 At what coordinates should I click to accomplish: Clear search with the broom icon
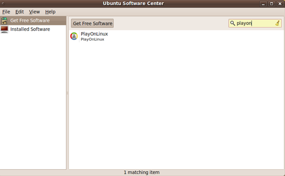pyautogui.click(x=277, y=23)
